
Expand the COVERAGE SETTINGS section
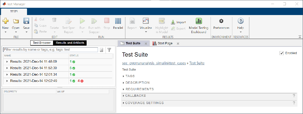pos(123,103)
